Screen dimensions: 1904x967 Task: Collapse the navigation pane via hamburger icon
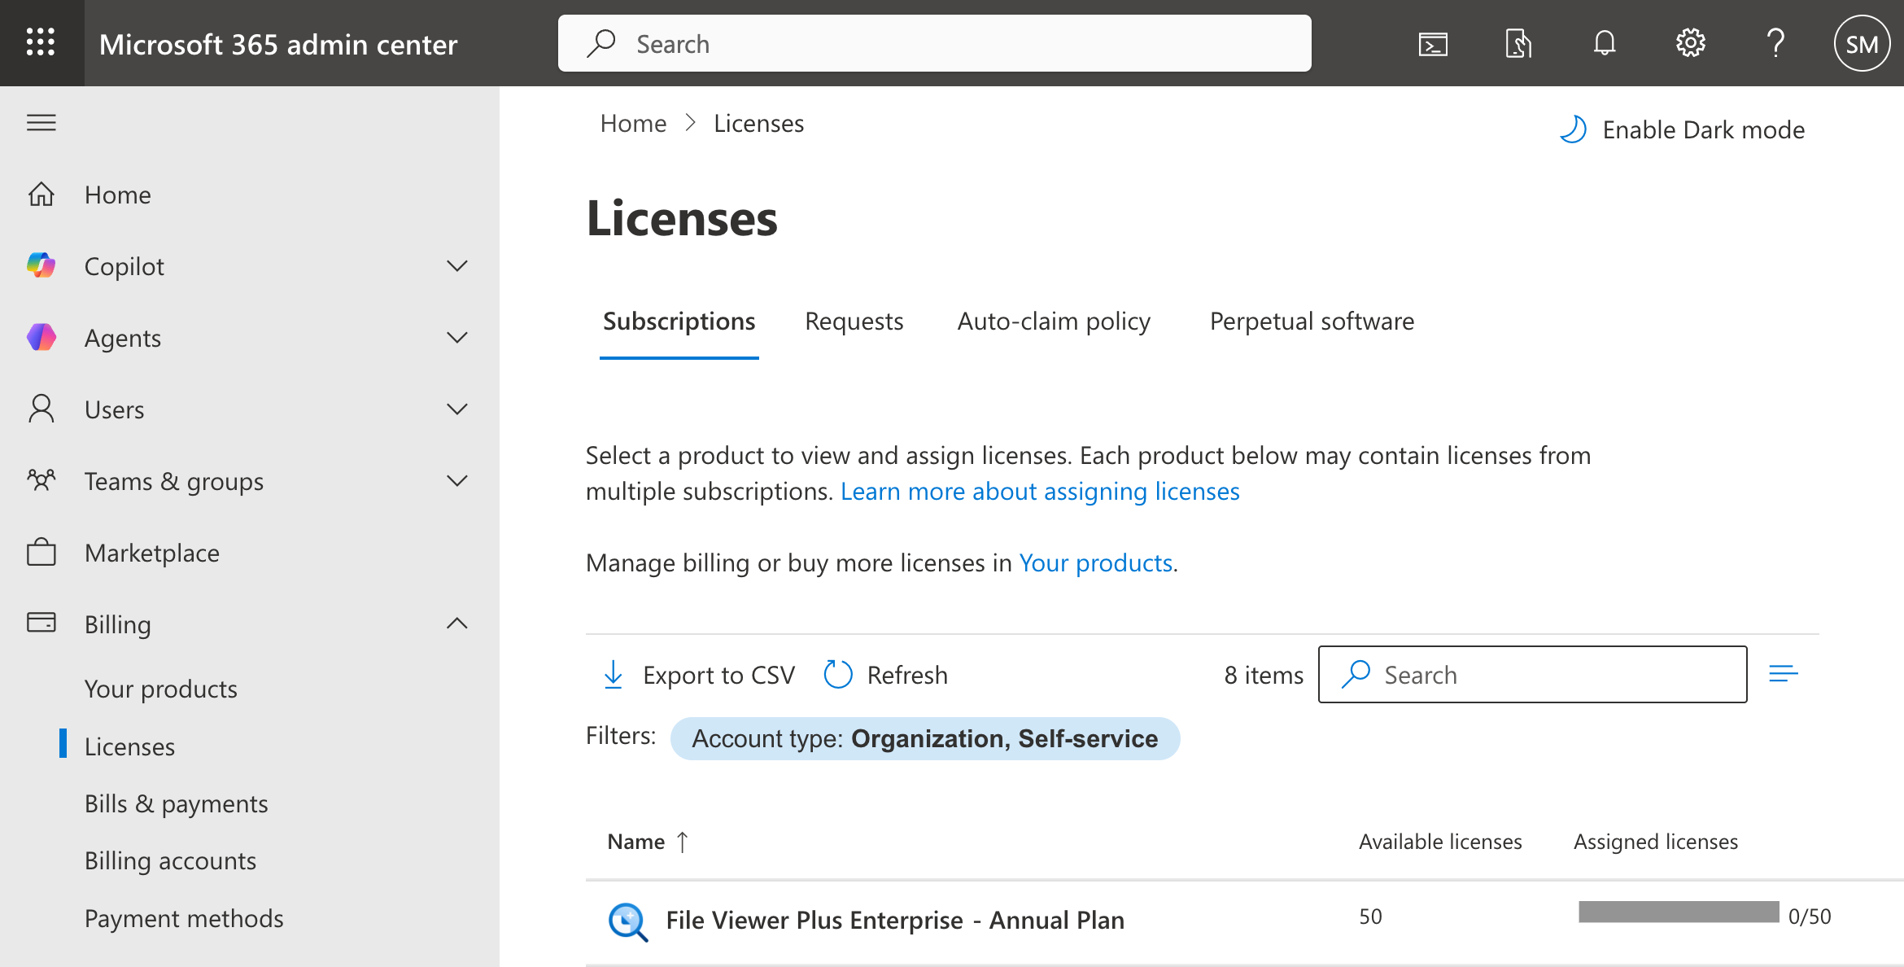[x=41, y=122]
